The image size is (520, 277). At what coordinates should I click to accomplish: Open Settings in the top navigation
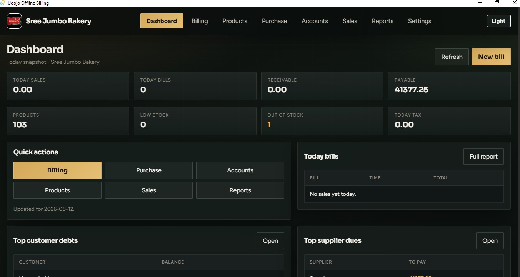tap(419, 21)
